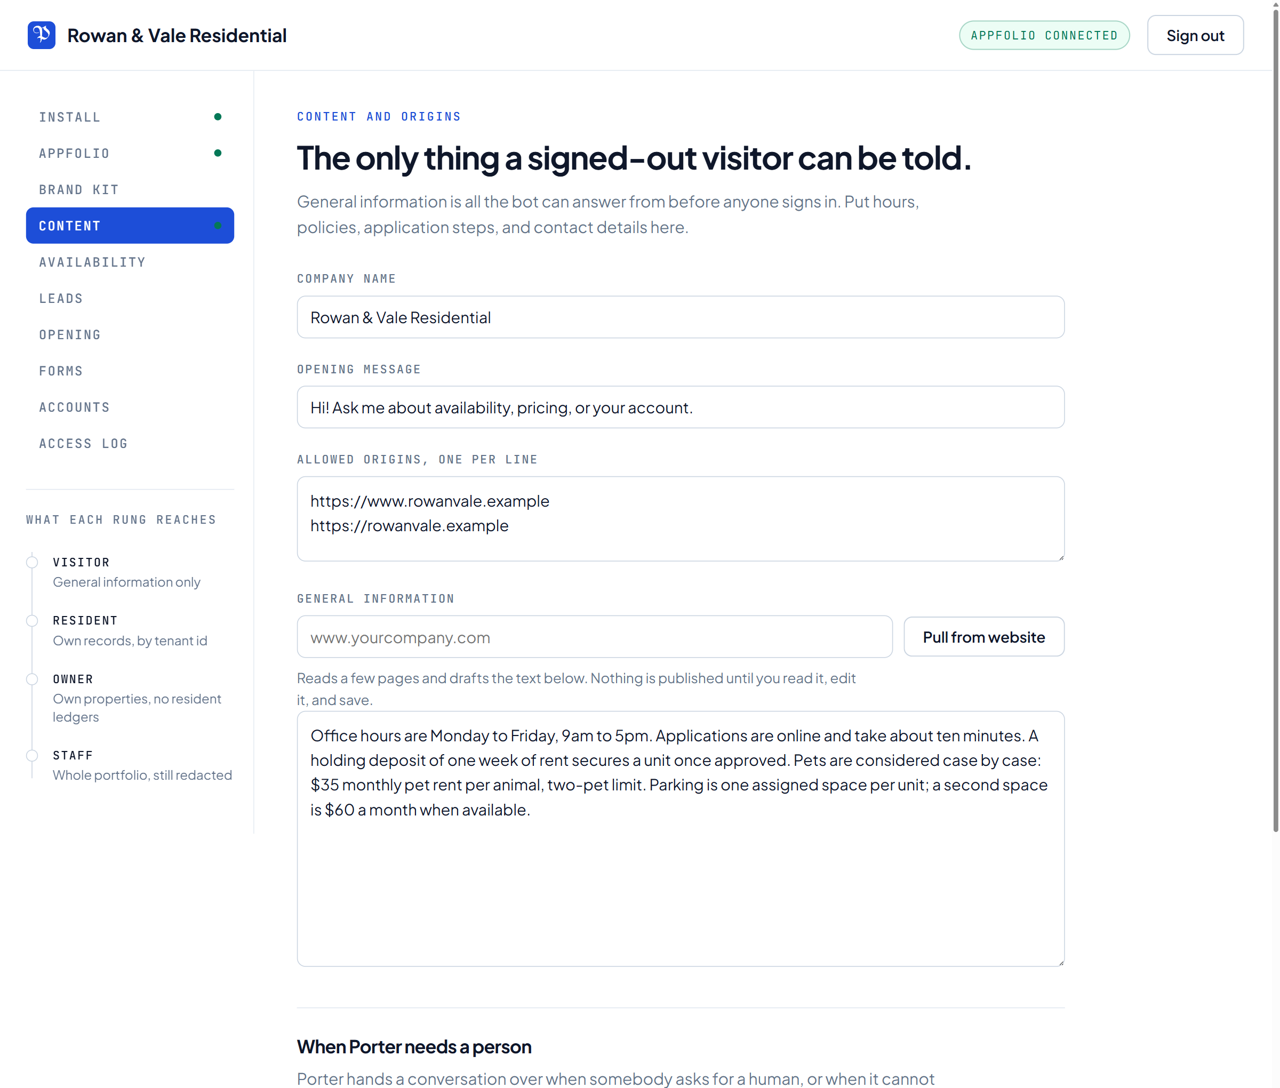Viewport: 1280px width, 1088px height.
Task: Click the Staff rung circle marker
Action: point(32,756)
